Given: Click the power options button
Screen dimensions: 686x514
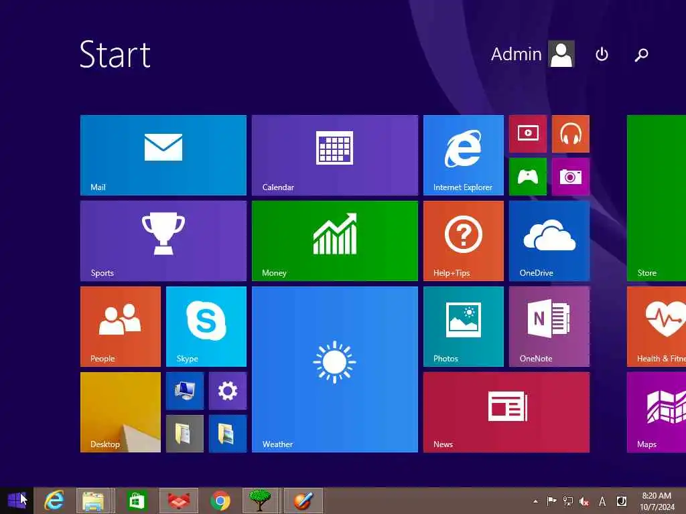Looking at the screenshot, I should click(602, 54).
